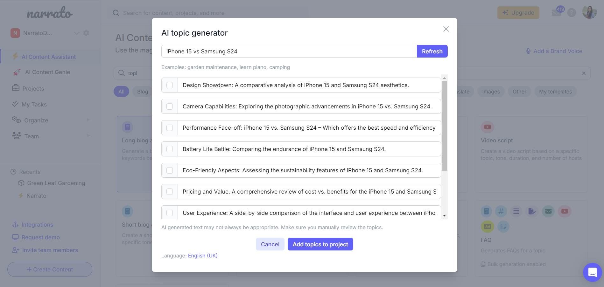Check the Pricing and Value topic checkbox
Screen dimensions: 604x287
coord(170,192)
